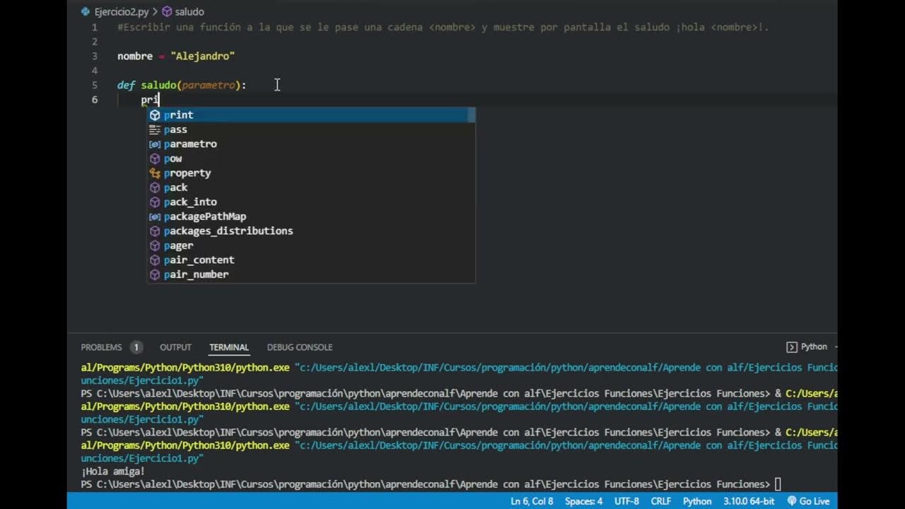
Task: Select packagePathMap suggestion
Action: pos(311,216)
